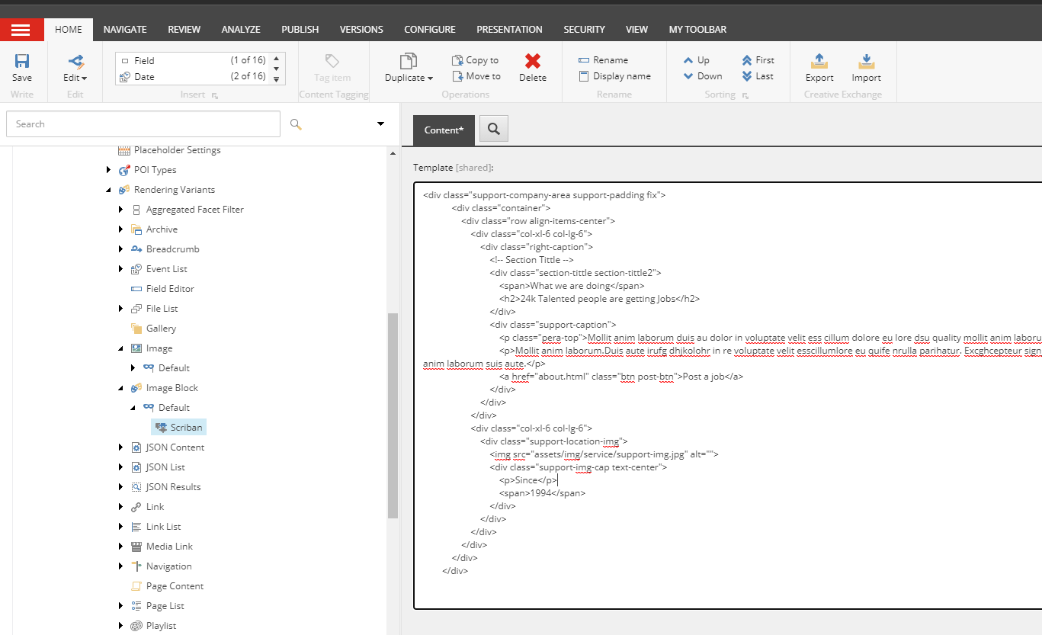Image resolution: width=1042 pixels, height=635 pixels.
Task: Open Creative Exchange Export
Action: coord(819,67)
